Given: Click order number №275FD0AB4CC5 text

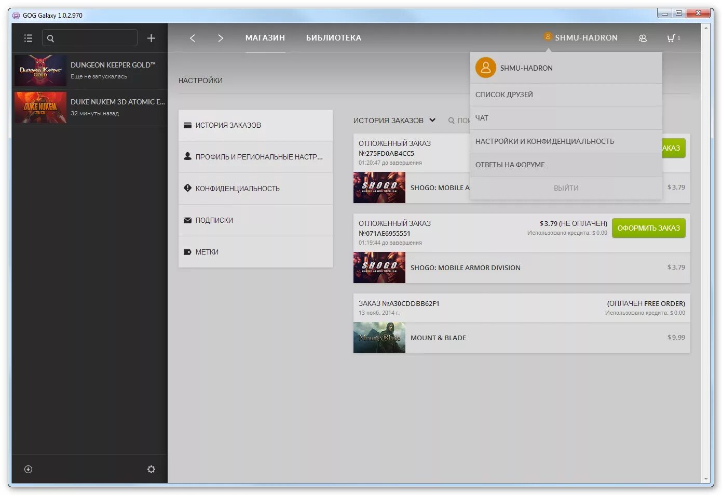Looking at the screenshot, I should coord(387,154).
